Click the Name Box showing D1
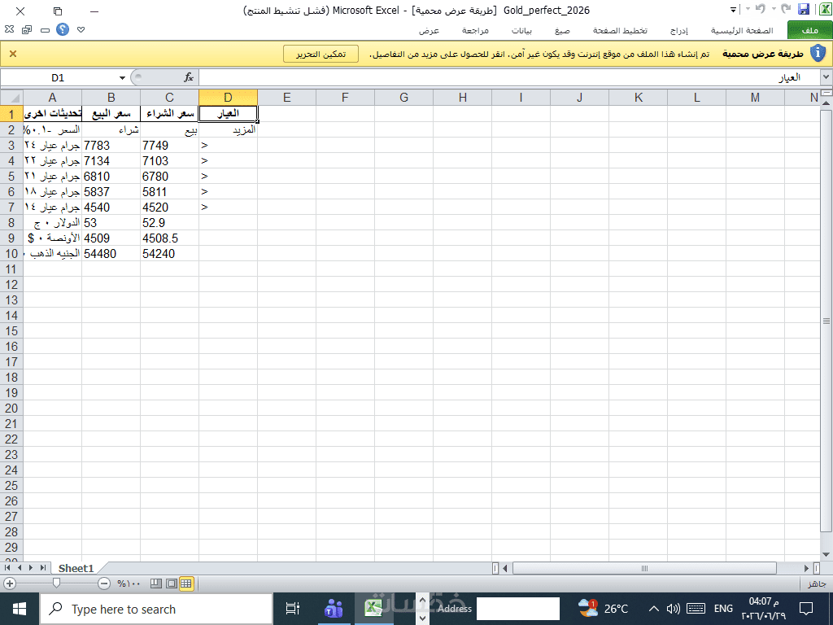The width and height of the screenshot is (833, 625). 58,77
